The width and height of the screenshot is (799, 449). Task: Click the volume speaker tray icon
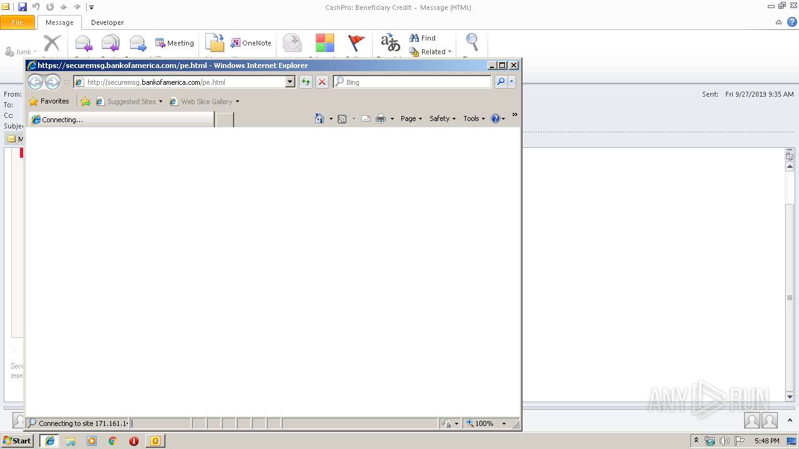click(724, 441)
